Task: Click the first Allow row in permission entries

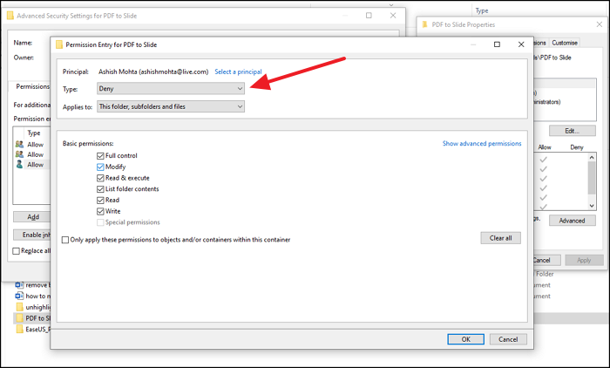Action: click(x=32, y=144)
